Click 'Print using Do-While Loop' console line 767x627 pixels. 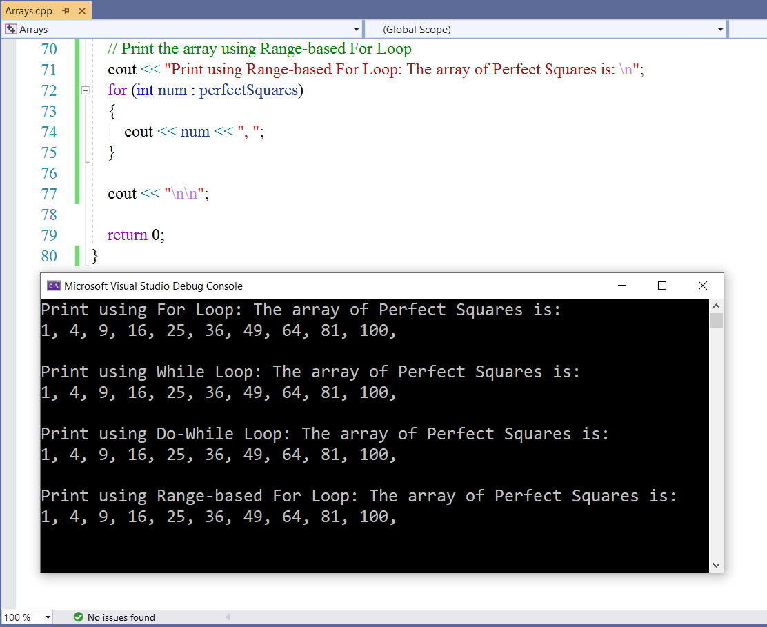pos(326,434)
